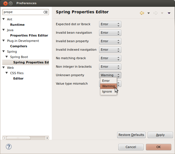Click the Value type mismatch label
The width and height of the screenshot is (175, 154).
point(72,84)
